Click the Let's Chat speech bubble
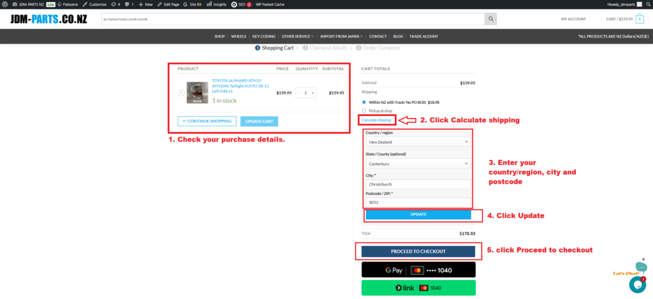This screenshot has height=299, width=653. pyautogui.click(x=641, y=267)
